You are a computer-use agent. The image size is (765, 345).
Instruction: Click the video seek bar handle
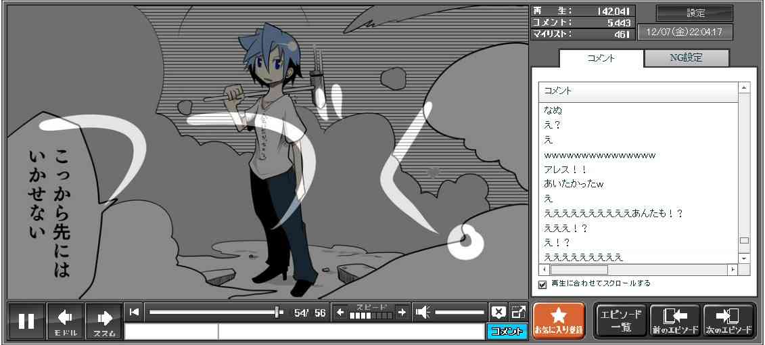(x=278, y=312)
